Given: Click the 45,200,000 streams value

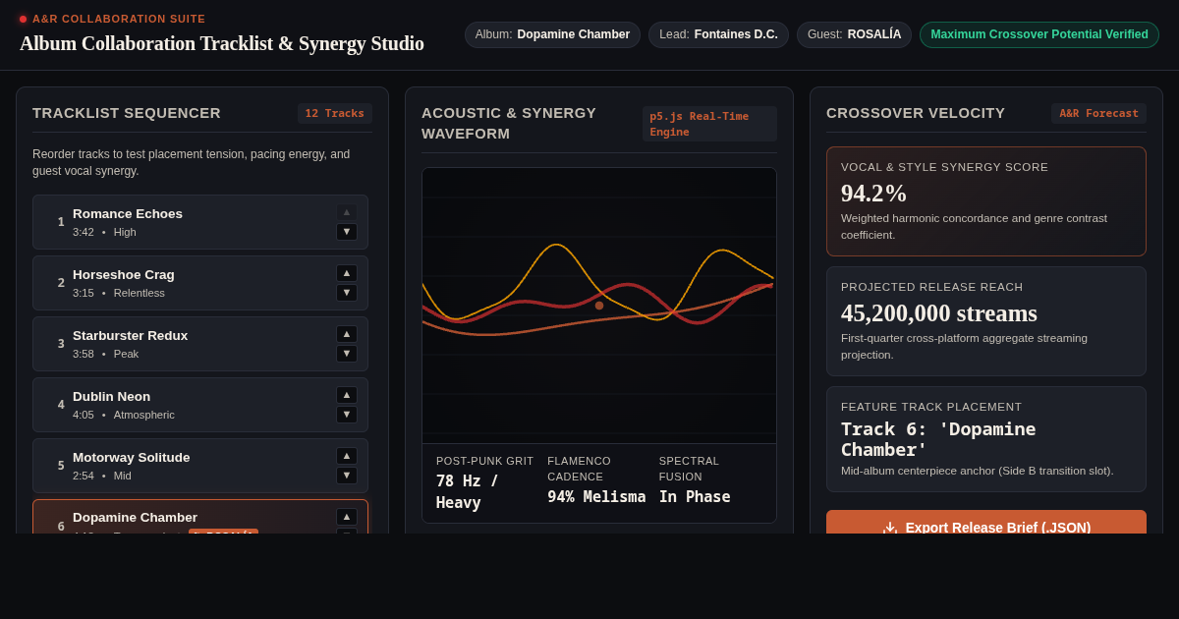Looking at the screenshot, I should 939,313.
